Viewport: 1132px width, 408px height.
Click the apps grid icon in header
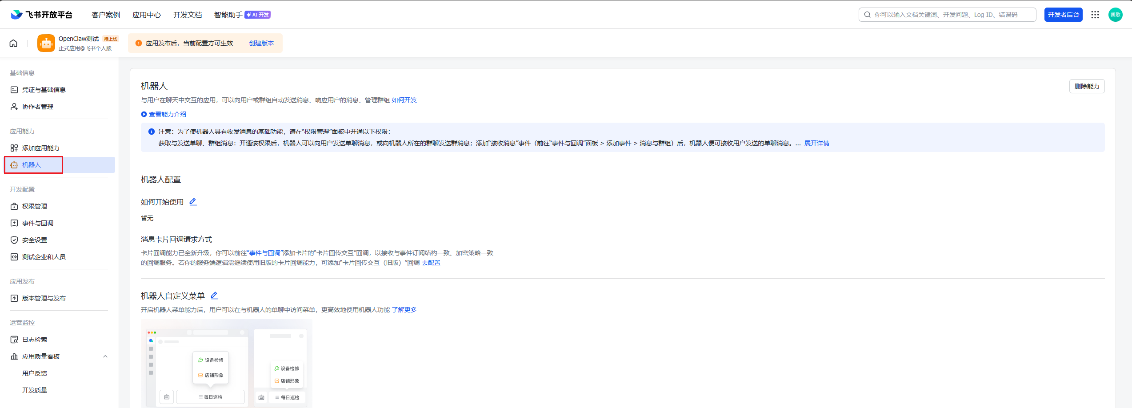click(1095, 15)
